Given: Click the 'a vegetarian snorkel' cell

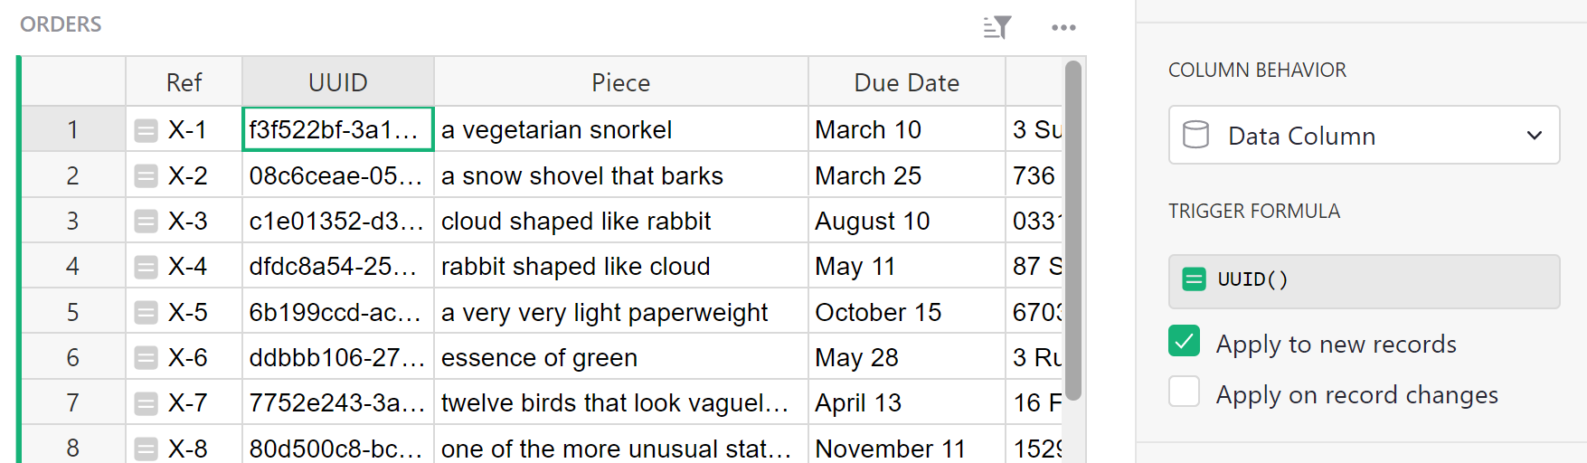Looking at the screenshot, I should pyautogui.click(x=620, y=130).
